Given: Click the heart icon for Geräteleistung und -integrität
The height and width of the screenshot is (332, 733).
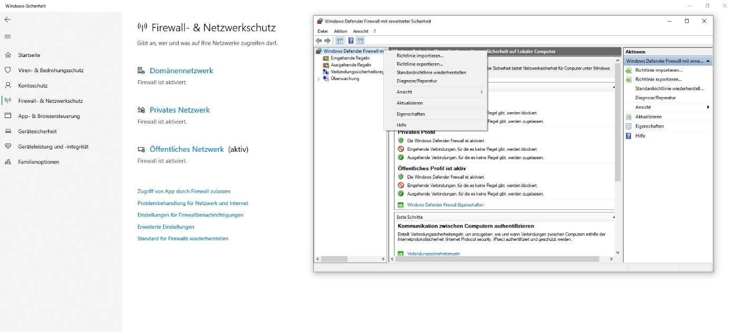Looking at the screenshot, I should (8, 147).
